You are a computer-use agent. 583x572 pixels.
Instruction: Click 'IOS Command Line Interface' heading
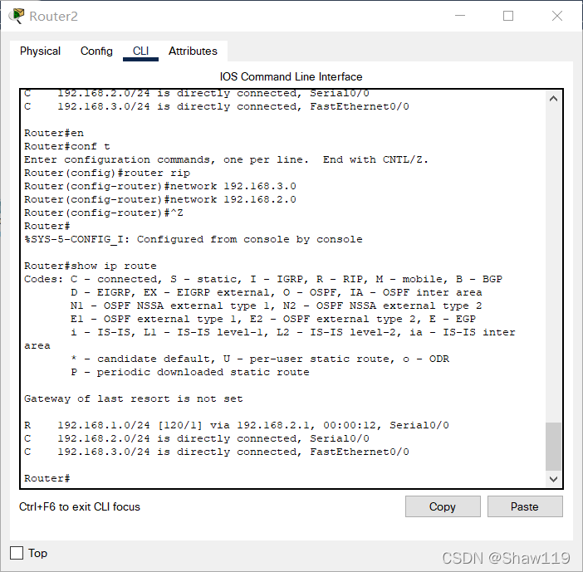(x=291, y=76)
